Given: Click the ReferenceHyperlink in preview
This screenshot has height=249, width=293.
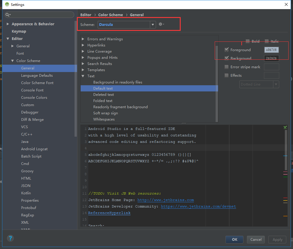Looking at the screenshot, I should (109, 213).
